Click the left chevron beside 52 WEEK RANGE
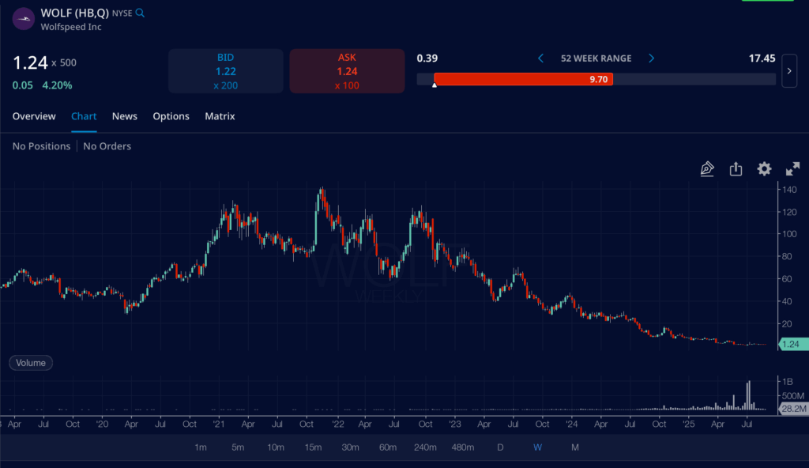809x468 pixels. [540, 58]
